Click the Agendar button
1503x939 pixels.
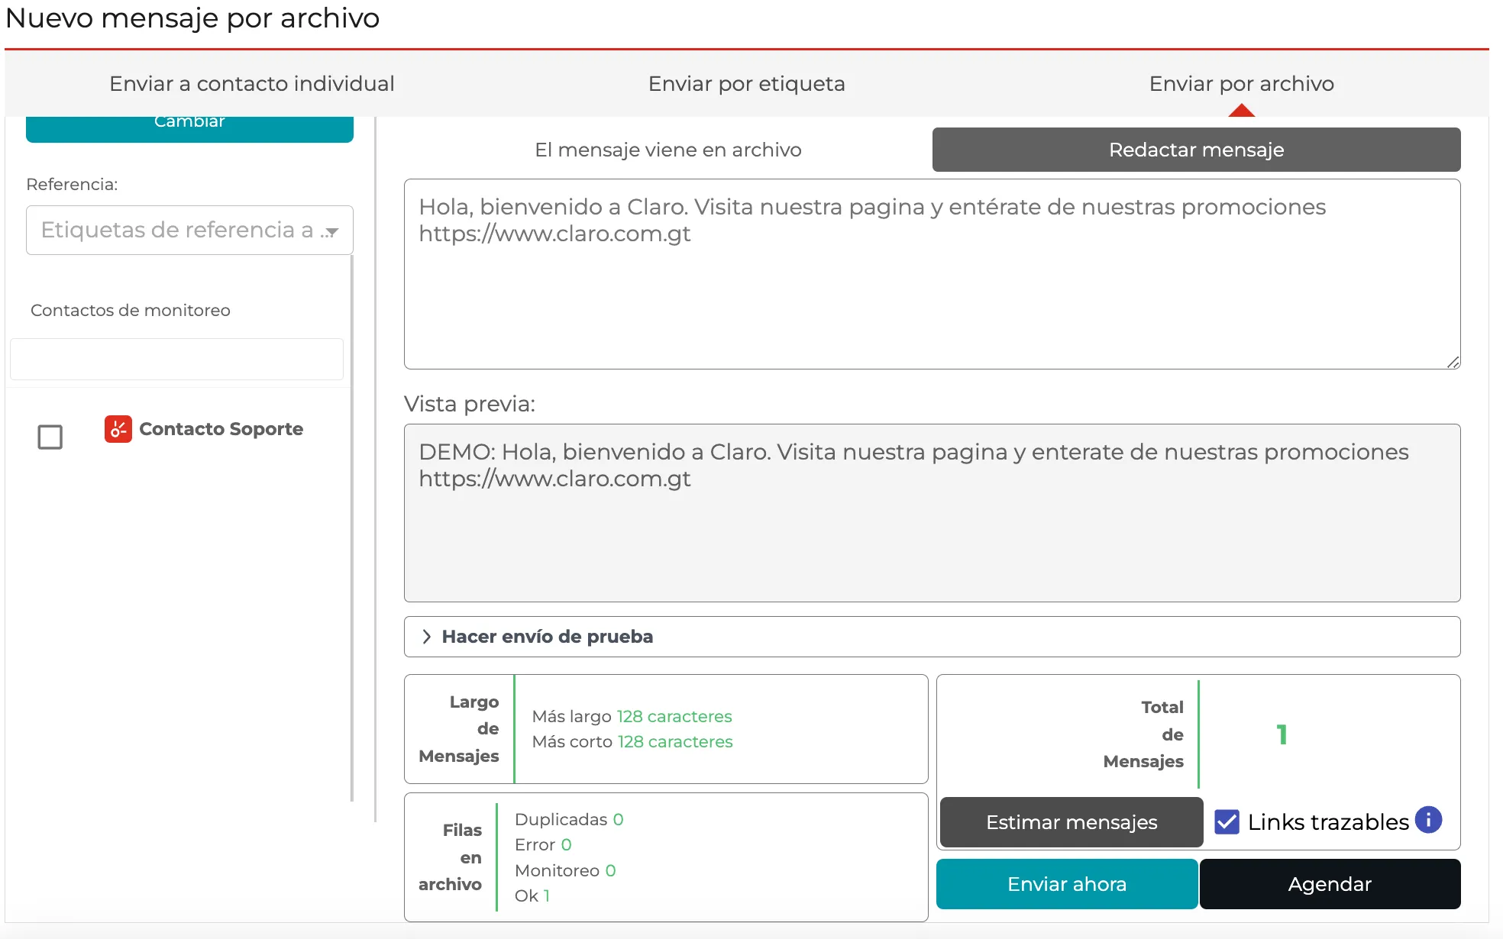pos(1330,884)
